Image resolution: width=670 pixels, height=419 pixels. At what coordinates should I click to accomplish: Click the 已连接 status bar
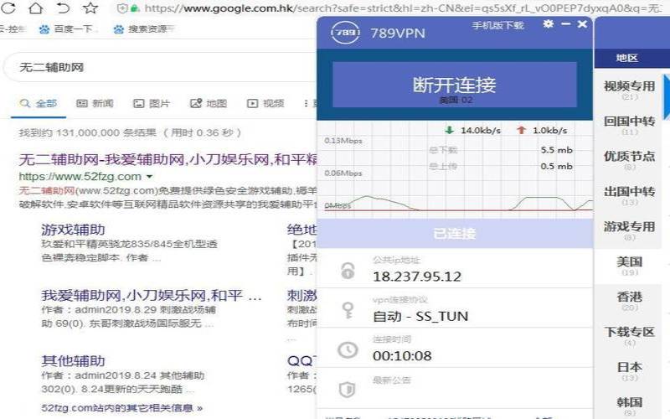click(x=455, y=234)
